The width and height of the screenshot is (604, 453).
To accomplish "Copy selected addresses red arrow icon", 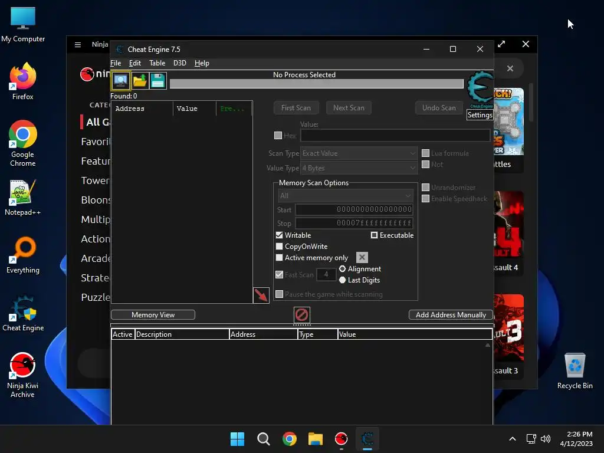I will click(261, 296).
